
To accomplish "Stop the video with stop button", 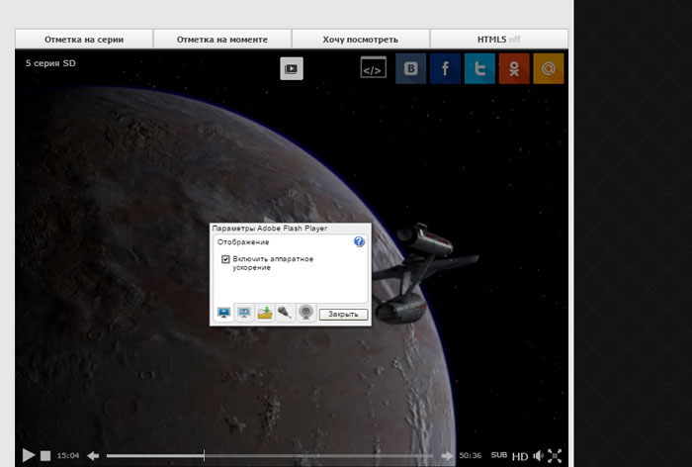I will click(x=45, y=455).
